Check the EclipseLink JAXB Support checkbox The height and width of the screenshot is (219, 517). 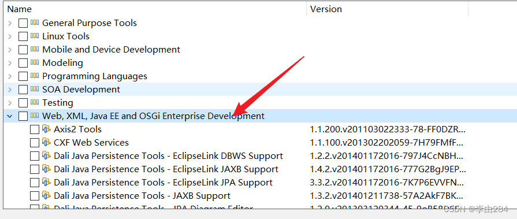[35, 169]
